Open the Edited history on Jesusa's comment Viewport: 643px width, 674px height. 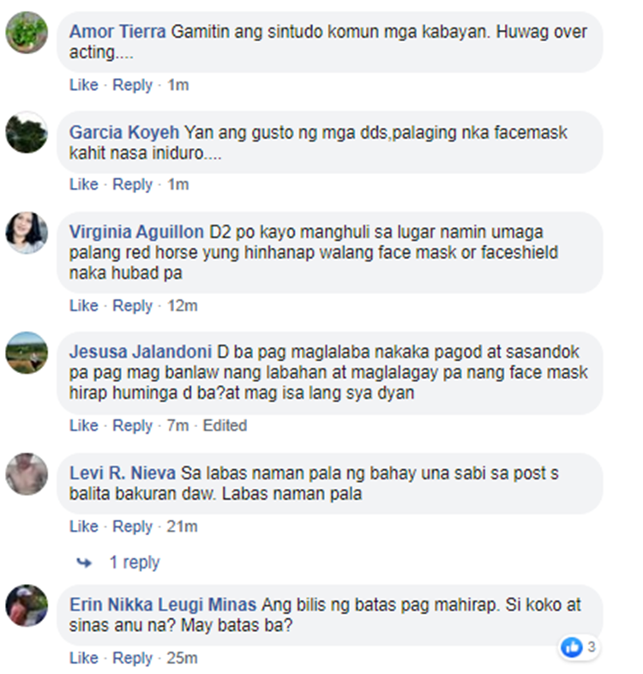click(x=225, y=425)
